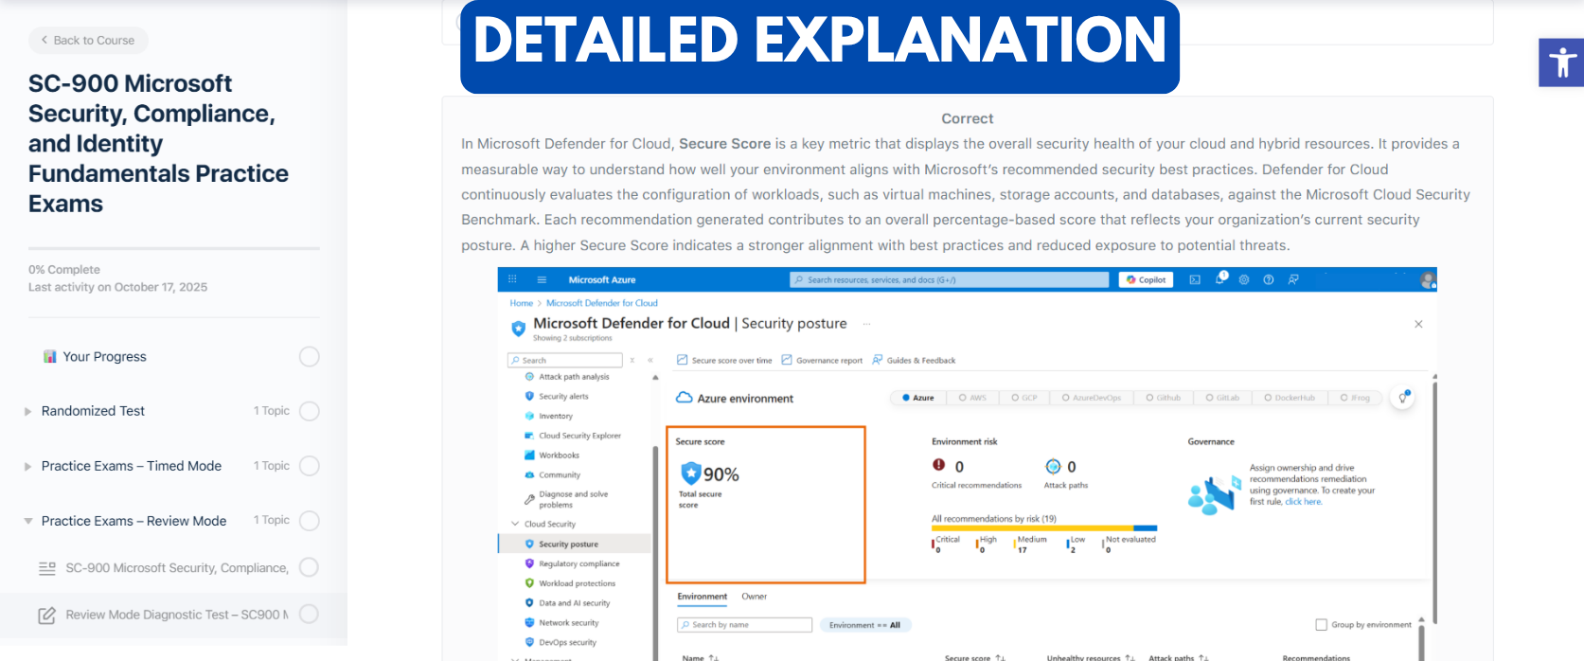Click the Copilot button in Azure header
The image size is (1584, 661).
(1146, 280)
